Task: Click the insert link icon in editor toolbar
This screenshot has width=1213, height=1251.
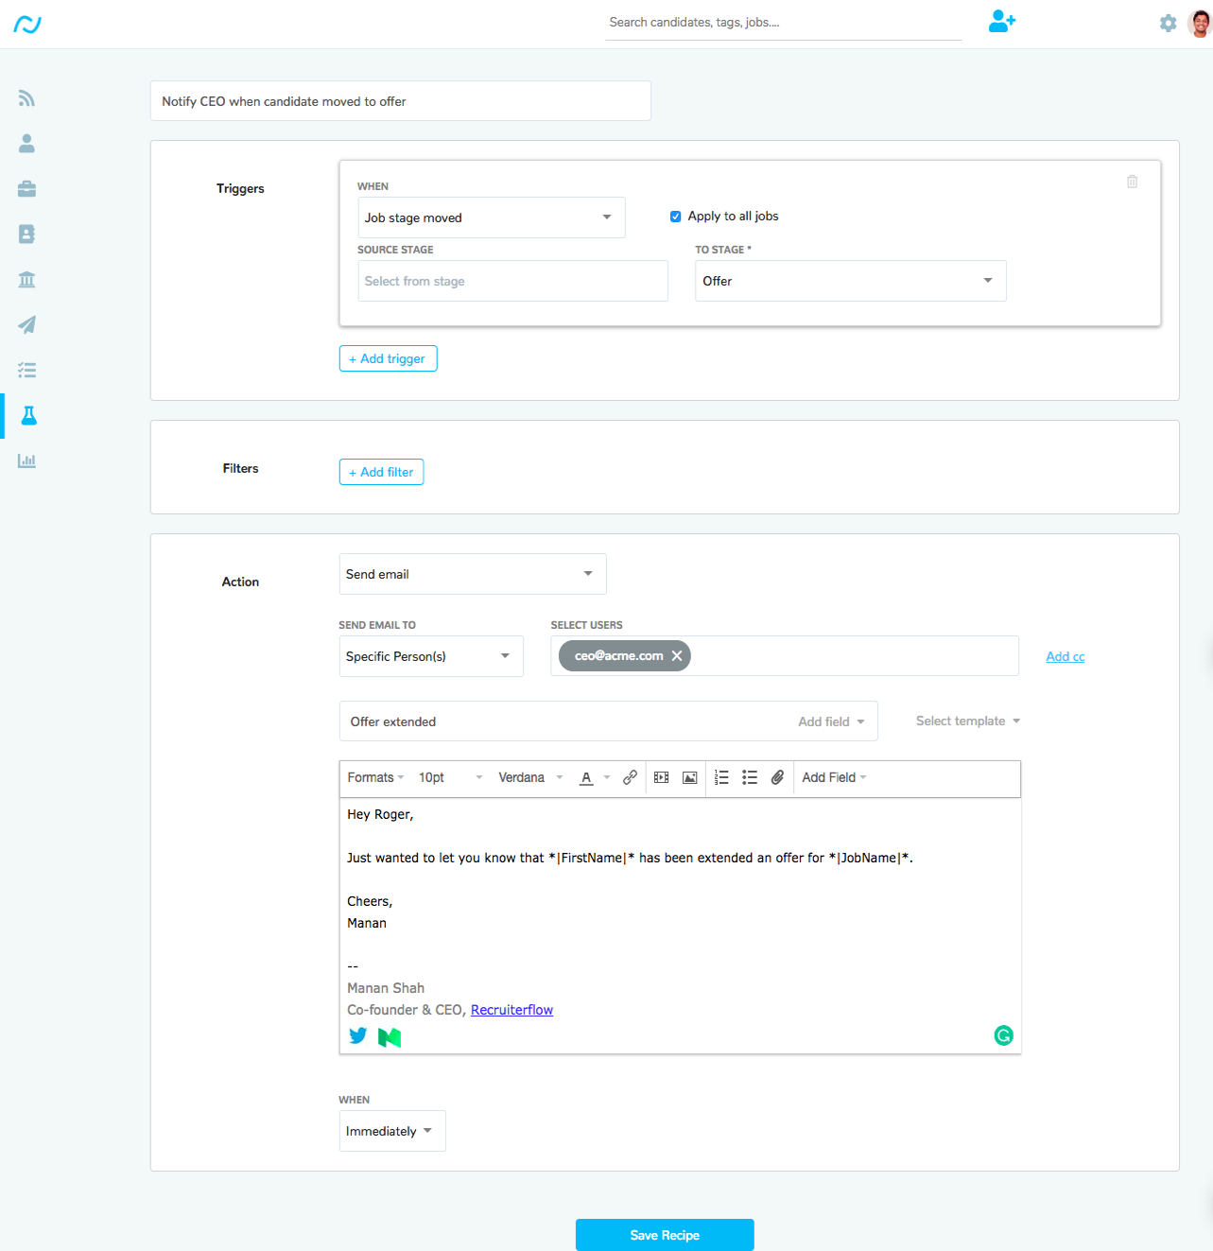Action: click(x=630, y=777)
